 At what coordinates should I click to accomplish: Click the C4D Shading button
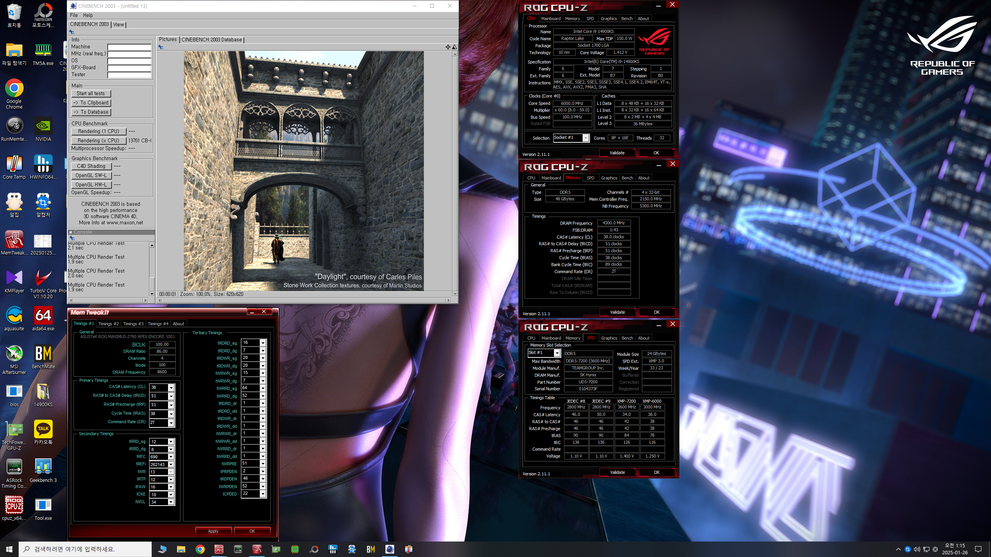tap(91, 166)
